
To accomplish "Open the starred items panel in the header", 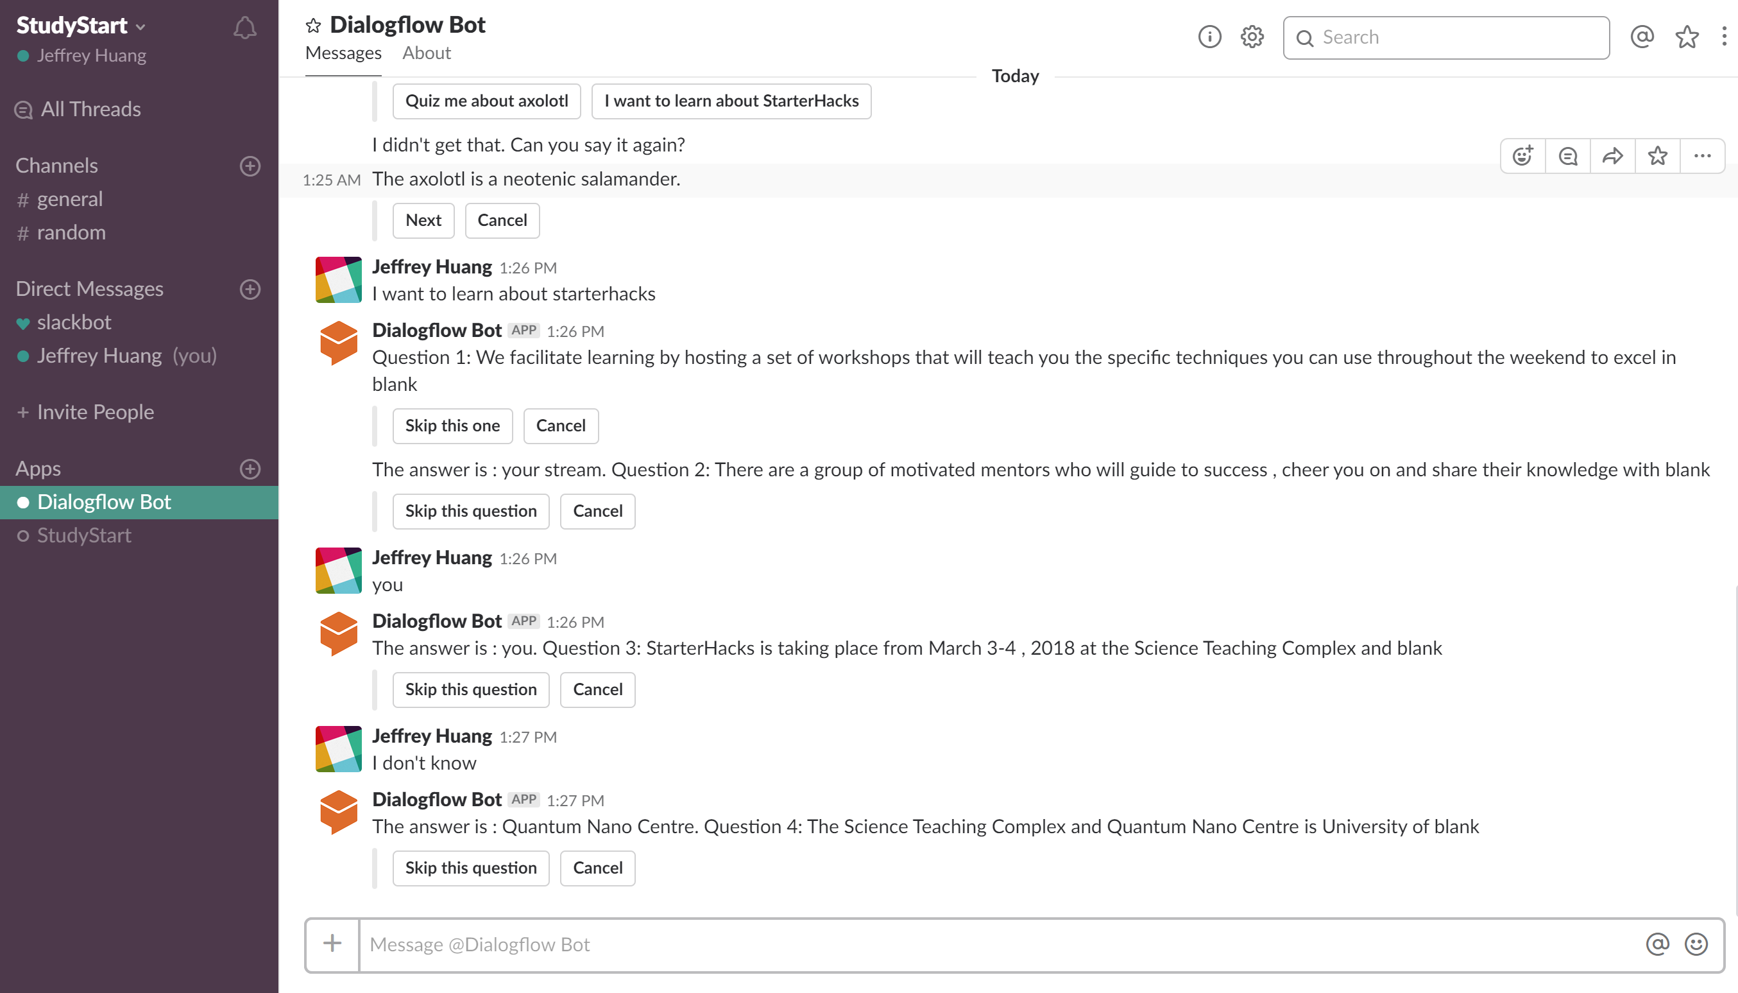I will coord(1686,37).
